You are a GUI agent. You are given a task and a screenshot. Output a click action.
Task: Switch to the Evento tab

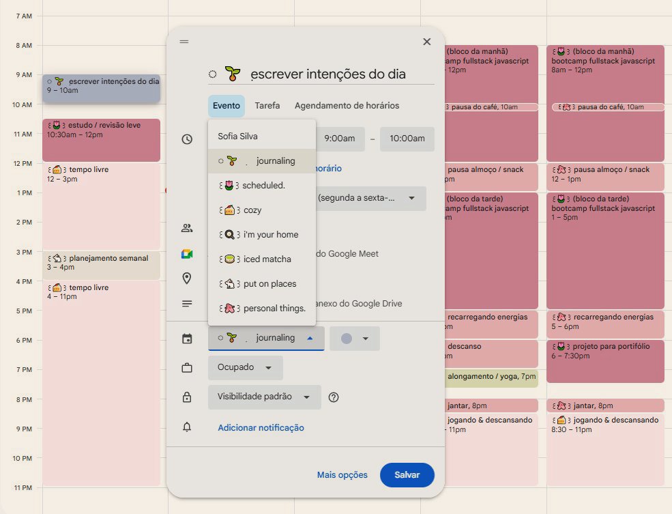(x=227, y=106)
